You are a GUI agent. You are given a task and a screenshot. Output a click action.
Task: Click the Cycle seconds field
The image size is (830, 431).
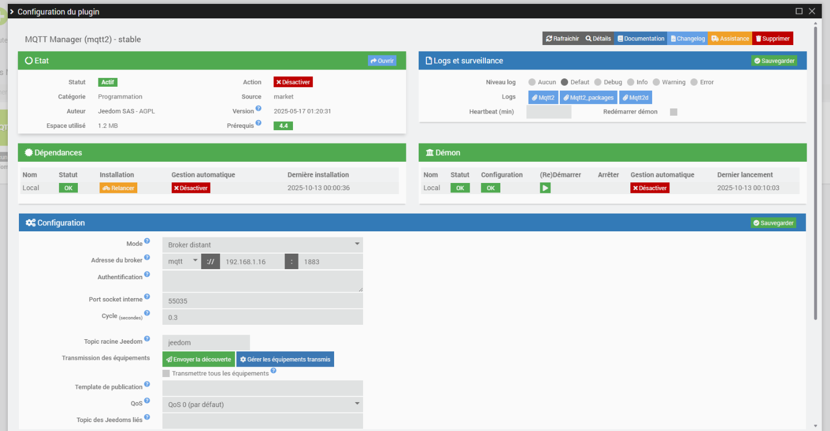click(262, 317)
